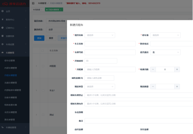193x134 pixels.
Task: Click the minus icon for 收费月数
Action: click(x=153, y=69)
